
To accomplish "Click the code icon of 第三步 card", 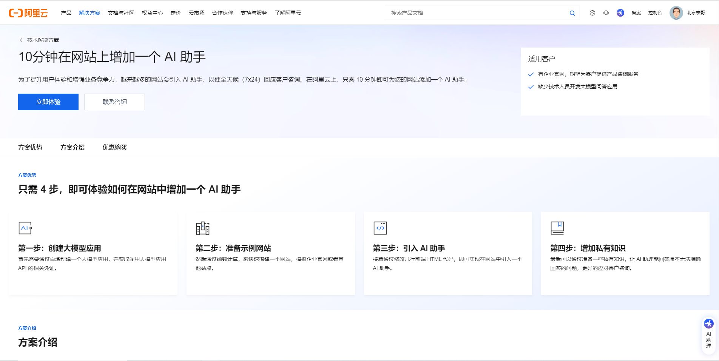I will tap(380, 228).
